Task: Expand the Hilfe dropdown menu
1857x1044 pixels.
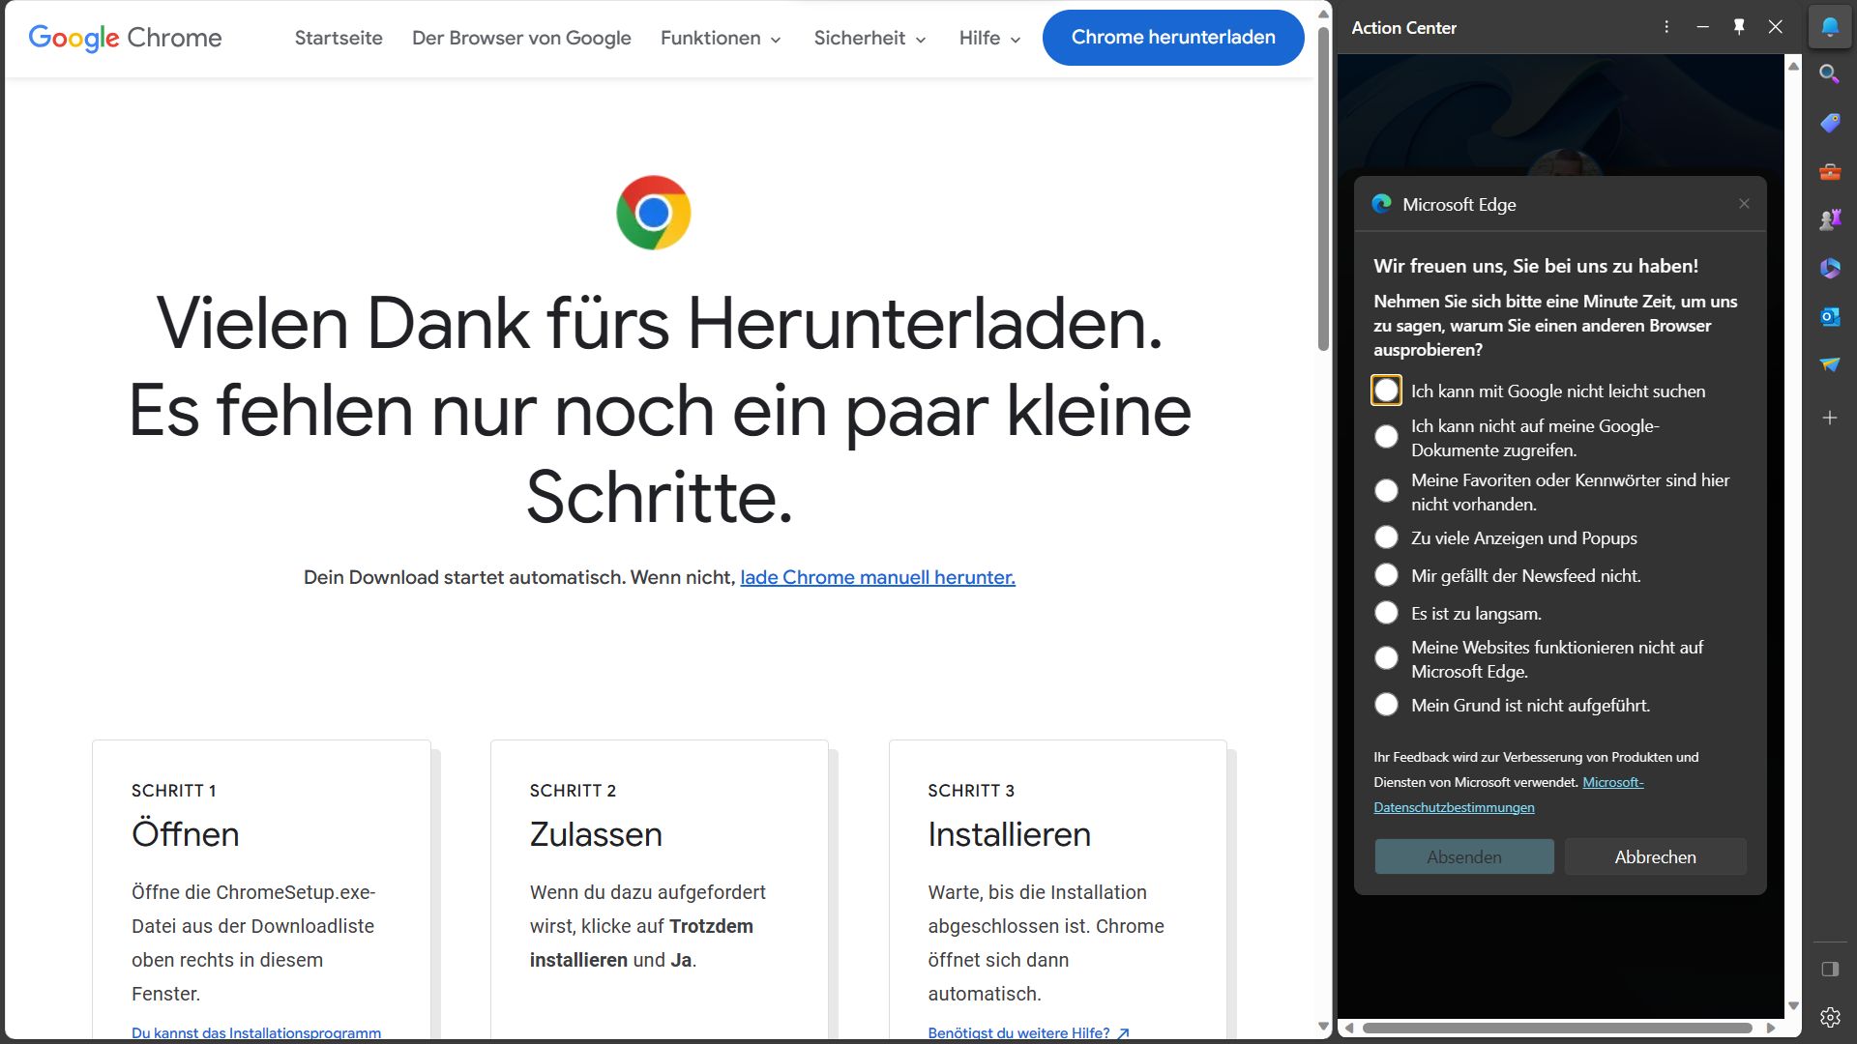Action: [989, 38]
